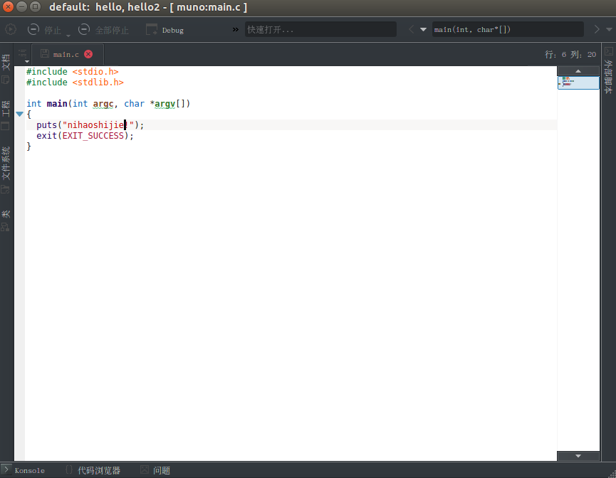Click the puts call on line six
This screenshot has width=616, height=478.
(47, 124)
